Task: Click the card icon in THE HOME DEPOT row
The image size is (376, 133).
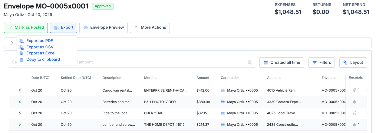Action: (x=223, y=125)
